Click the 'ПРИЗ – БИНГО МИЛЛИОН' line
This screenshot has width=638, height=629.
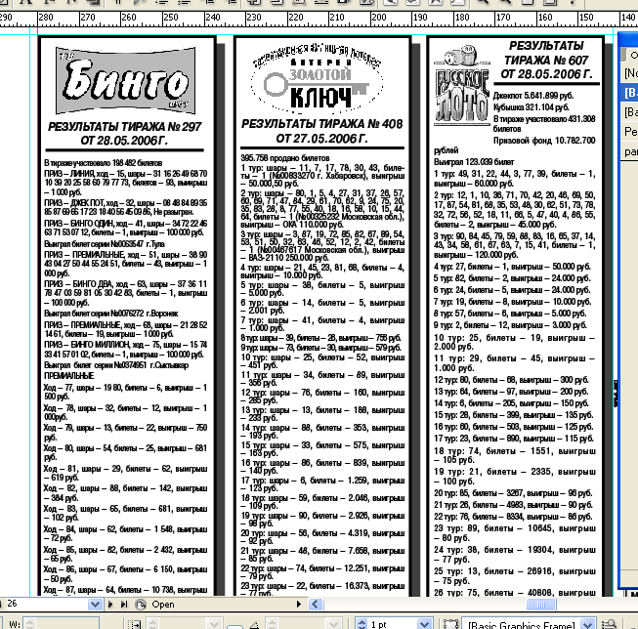click(x=125, y=345)
